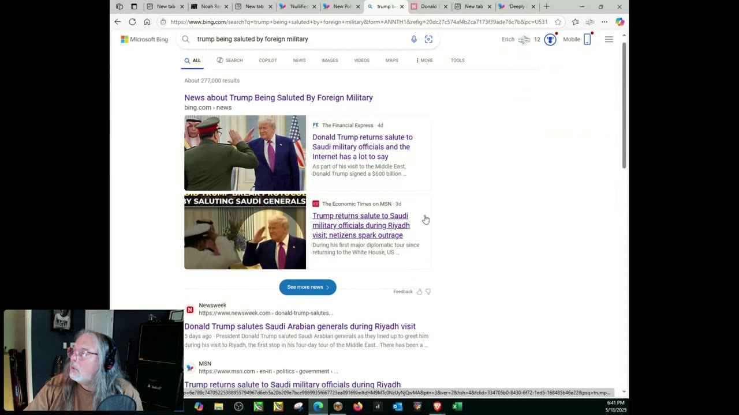Image resolution: width=739 pixels, height=415 pixels.
Task: Add this page to favorites with the star
Action: pyautogui.click(x=558, y=22)
